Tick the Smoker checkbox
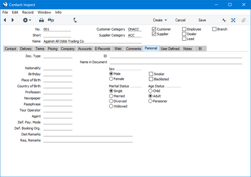 151,74
